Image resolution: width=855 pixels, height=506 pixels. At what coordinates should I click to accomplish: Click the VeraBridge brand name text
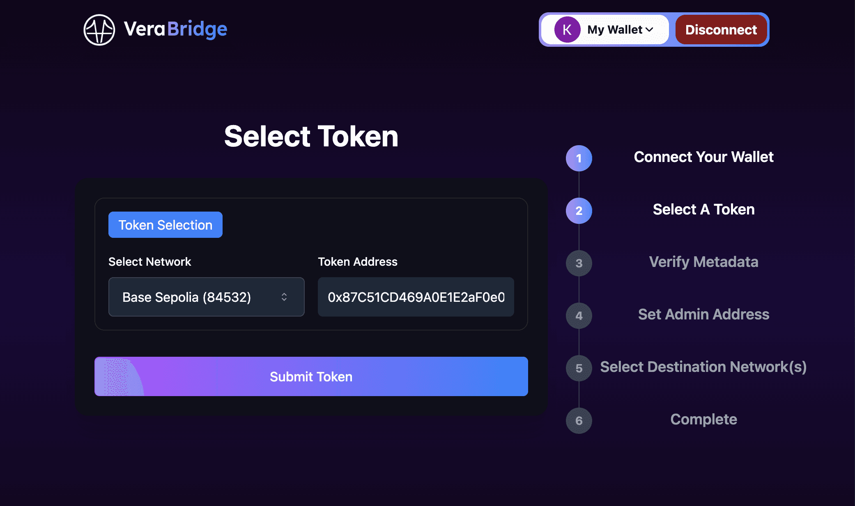[x=175, y=30]
